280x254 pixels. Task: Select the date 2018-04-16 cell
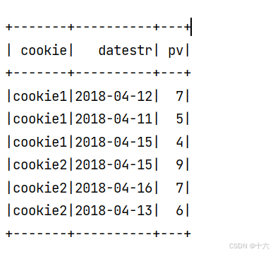click(114, 188)
